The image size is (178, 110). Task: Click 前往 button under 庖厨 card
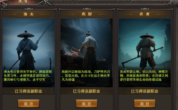(87, 103)
